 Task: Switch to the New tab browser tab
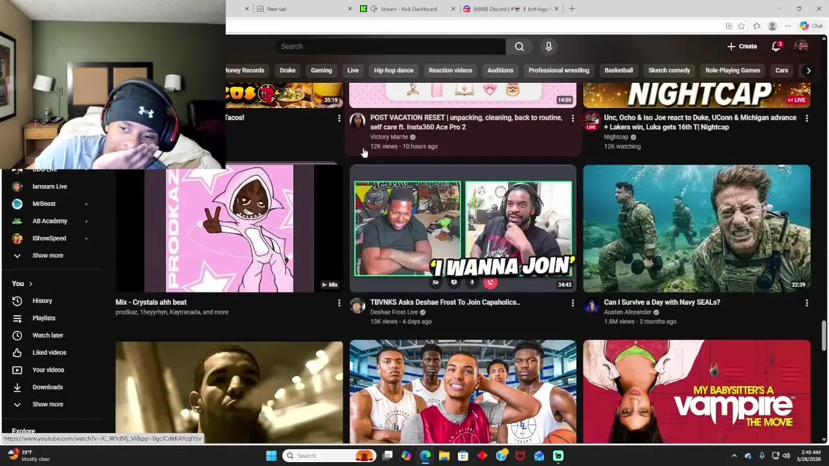304,9
